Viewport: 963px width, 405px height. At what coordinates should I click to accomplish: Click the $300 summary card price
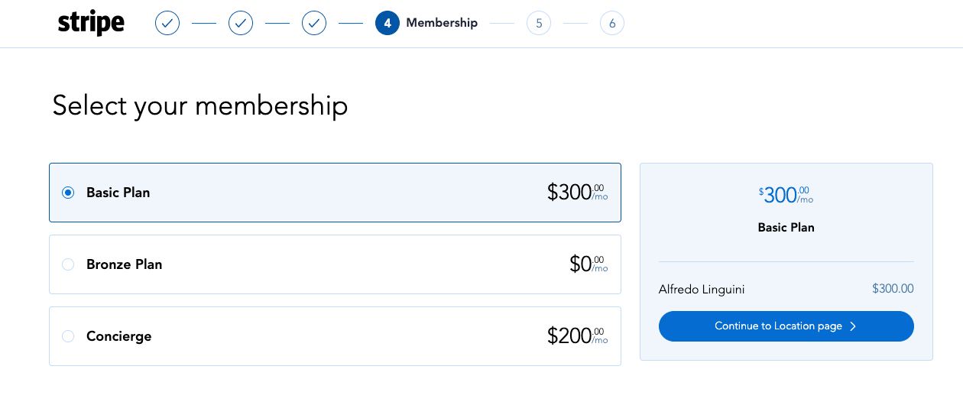(x=786, y=195)
